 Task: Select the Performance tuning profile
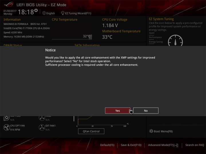tap(155, 37)
